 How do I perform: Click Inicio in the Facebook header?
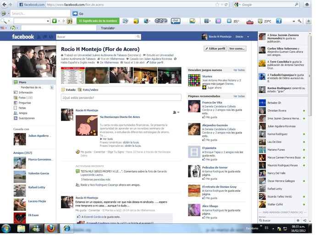click(x=239, y=37)
